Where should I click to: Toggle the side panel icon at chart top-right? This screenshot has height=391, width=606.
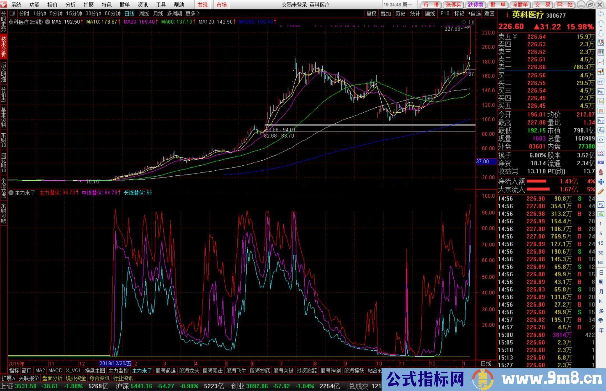pos(472,22)
